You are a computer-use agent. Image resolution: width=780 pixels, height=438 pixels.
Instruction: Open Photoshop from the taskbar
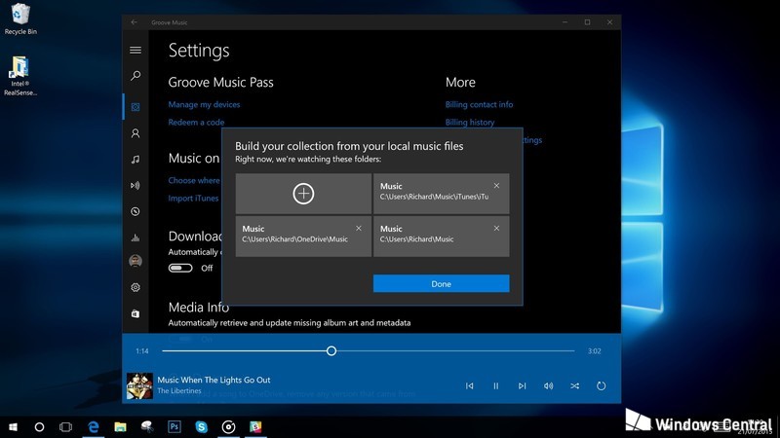(x=175, y=426)
